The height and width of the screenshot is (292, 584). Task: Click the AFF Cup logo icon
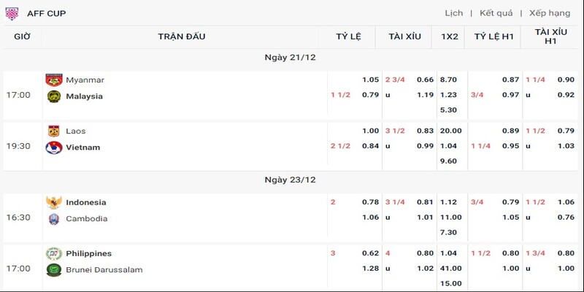pos(12,13)
